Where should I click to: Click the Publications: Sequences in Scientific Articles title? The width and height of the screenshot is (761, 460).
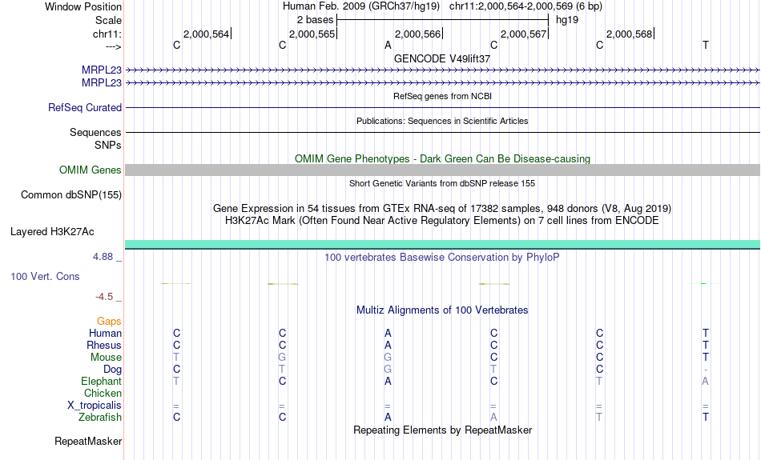(x=442, y=121)
